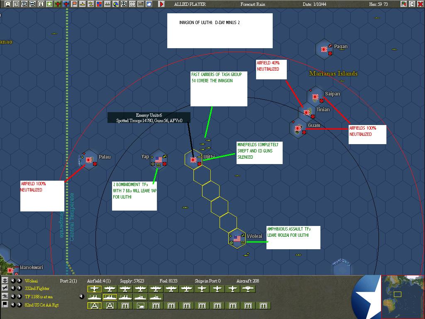Go to previous task force before TF 1188

click(x=13, y=297)
